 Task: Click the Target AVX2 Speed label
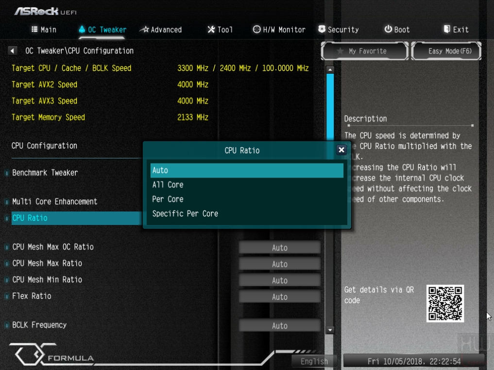[x=44, y=84]
